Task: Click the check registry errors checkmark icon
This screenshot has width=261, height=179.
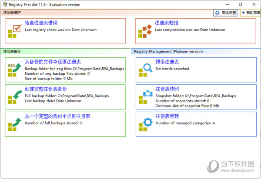Action: pyautogui.click(x=15, y=31)
